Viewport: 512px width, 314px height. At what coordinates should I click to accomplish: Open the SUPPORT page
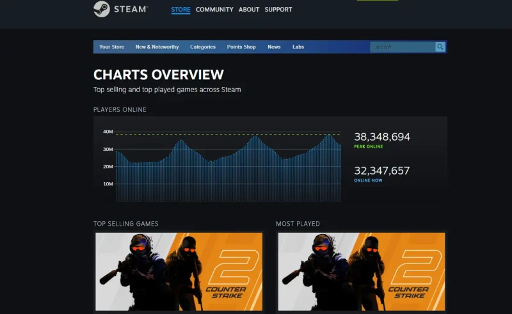tap(278, 10)
